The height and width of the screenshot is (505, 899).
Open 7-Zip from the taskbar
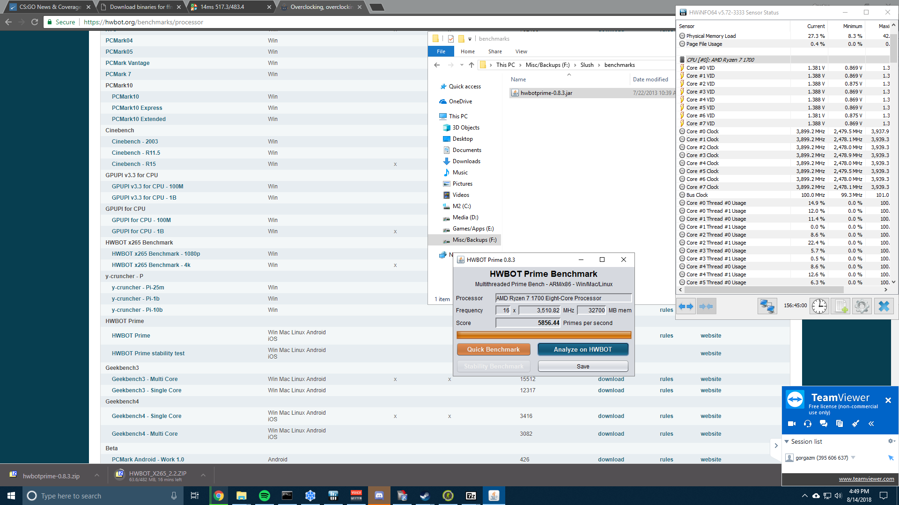pos(471,496)
